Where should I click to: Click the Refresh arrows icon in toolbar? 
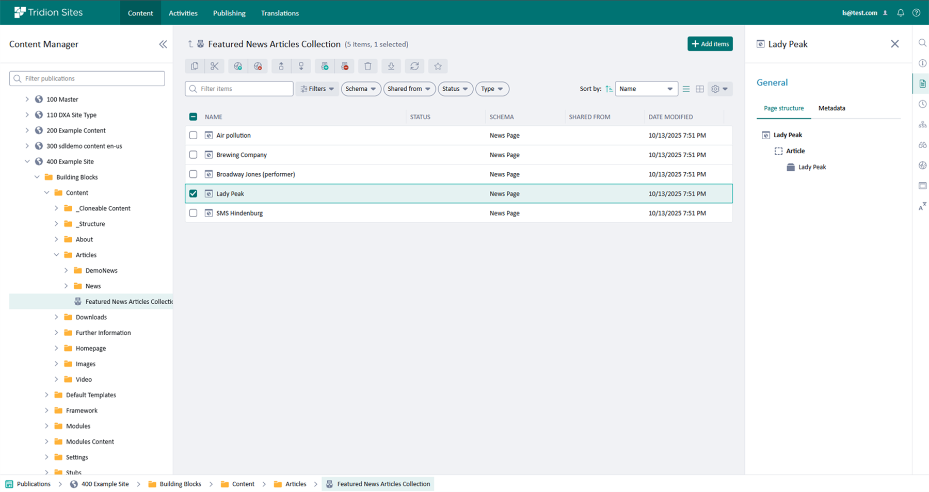[414, 66]
